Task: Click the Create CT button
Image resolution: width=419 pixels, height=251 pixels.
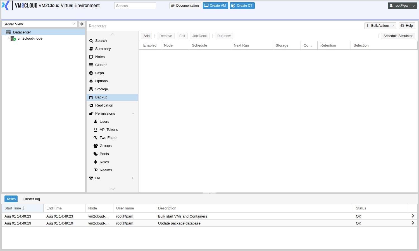Action: tap(242, 6)
